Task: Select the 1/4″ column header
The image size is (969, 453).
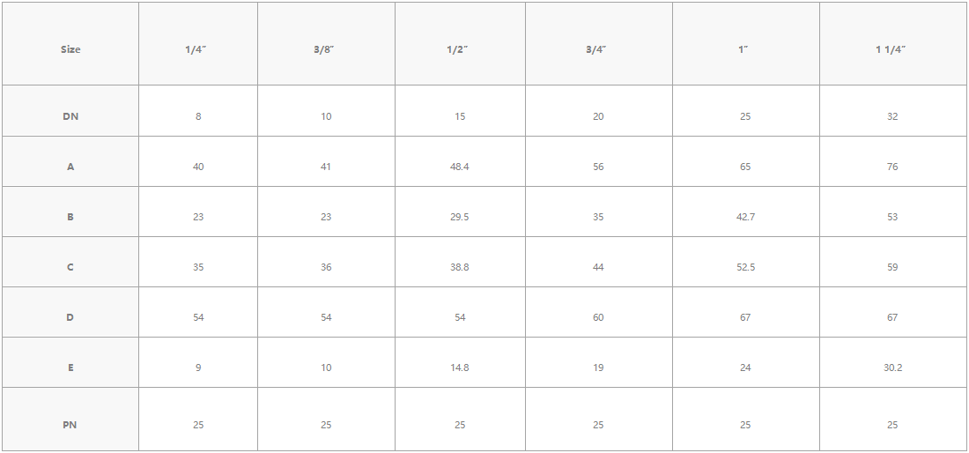Action: tap(198, 49)
